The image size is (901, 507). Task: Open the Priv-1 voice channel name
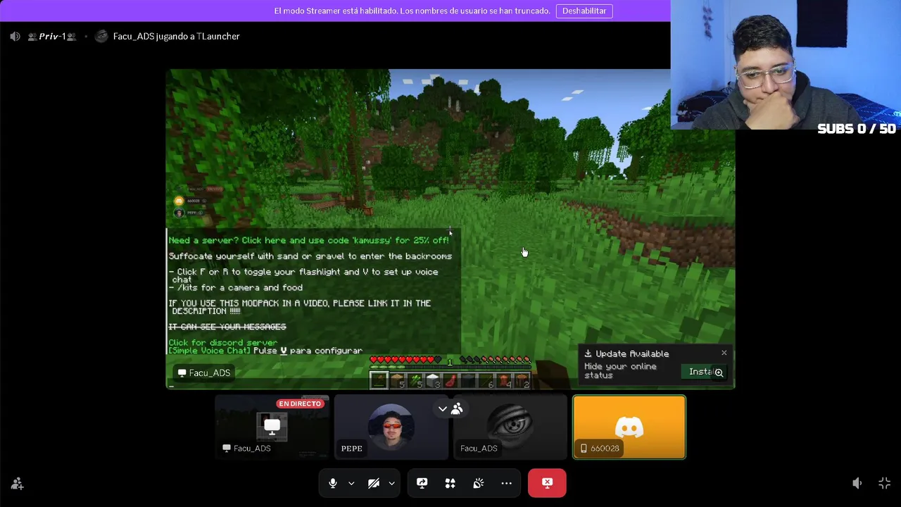52,36
